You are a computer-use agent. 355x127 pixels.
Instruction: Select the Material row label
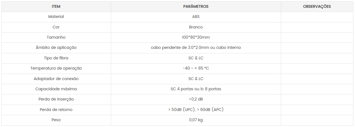coord(56,17)
